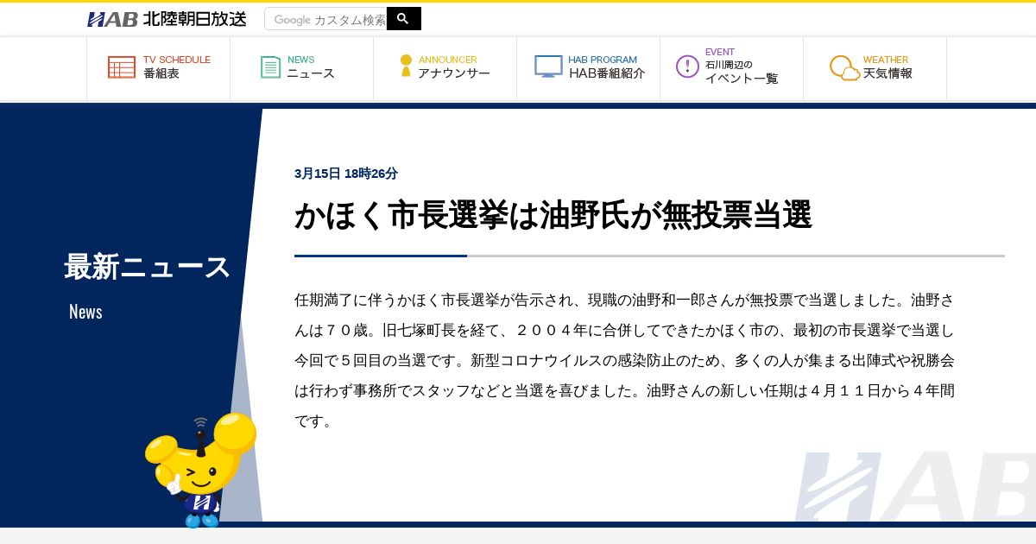Image resolution: width=1036 pixels, height=544 pixels.
Task: Click the yellow announcer person icon
Action: click(x=406, y=66)
